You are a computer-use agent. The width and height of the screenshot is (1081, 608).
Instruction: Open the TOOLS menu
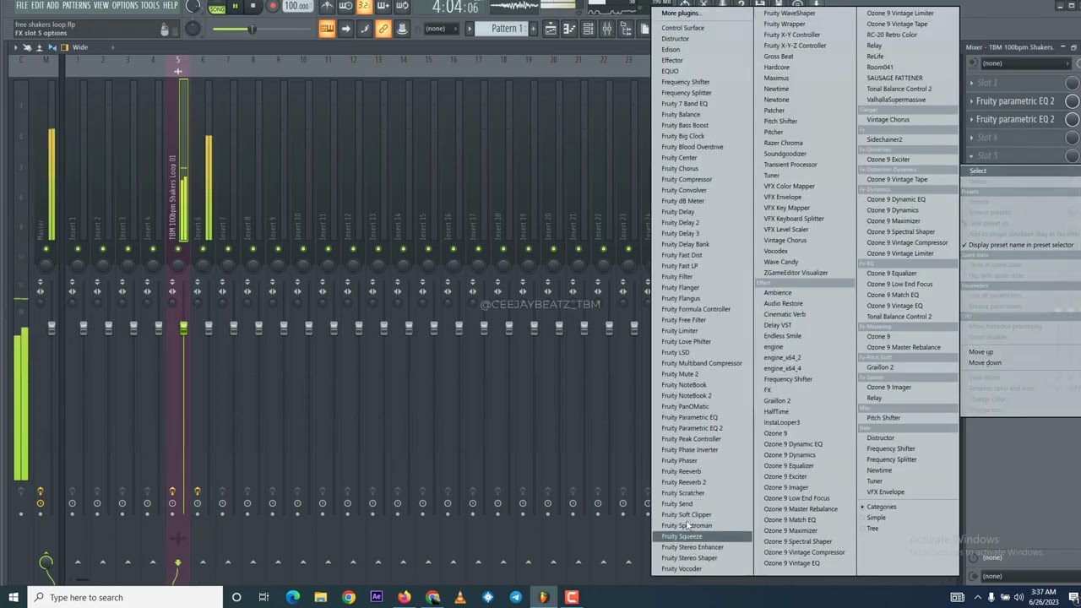point(150,6)
